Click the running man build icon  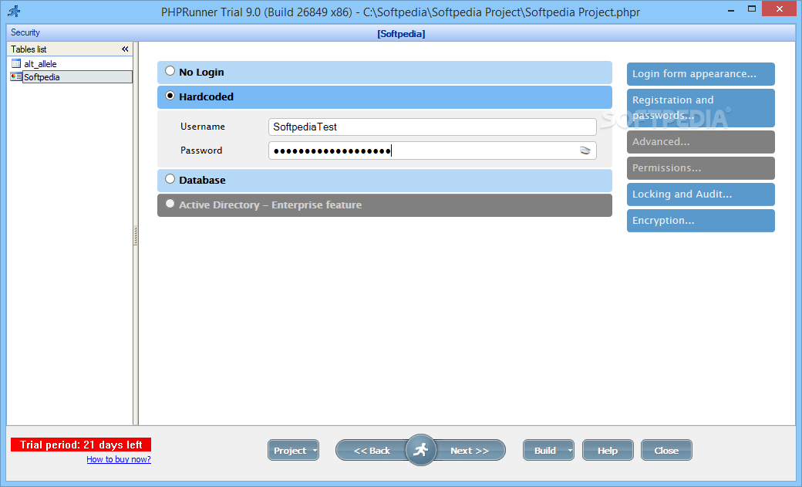pyautogui.click(x=420, y=450)
